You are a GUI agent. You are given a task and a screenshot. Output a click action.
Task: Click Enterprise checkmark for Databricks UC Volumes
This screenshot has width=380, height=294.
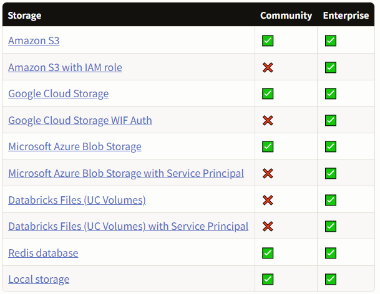331,200
